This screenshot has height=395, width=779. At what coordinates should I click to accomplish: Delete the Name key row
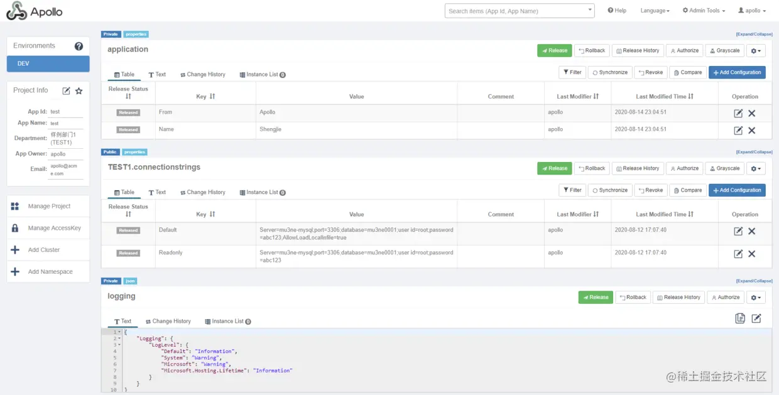pyautogui.click(x=751, y=130)
